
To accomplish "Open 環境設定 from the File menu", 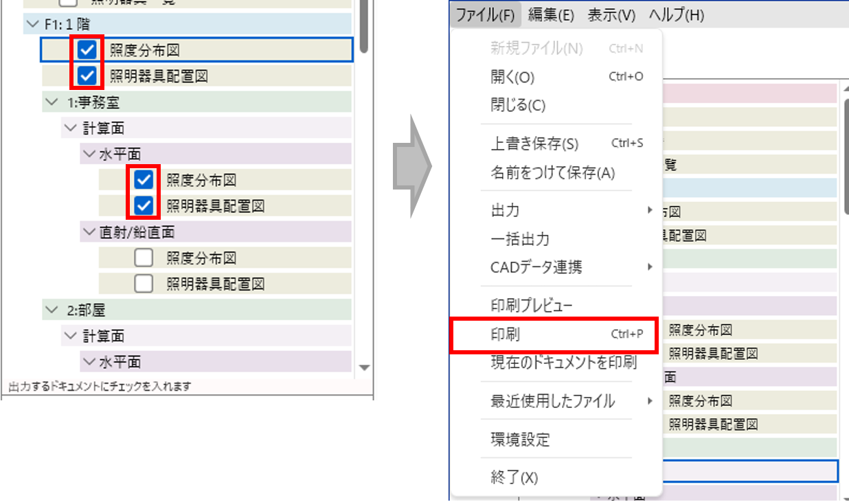I will [520, 440].
